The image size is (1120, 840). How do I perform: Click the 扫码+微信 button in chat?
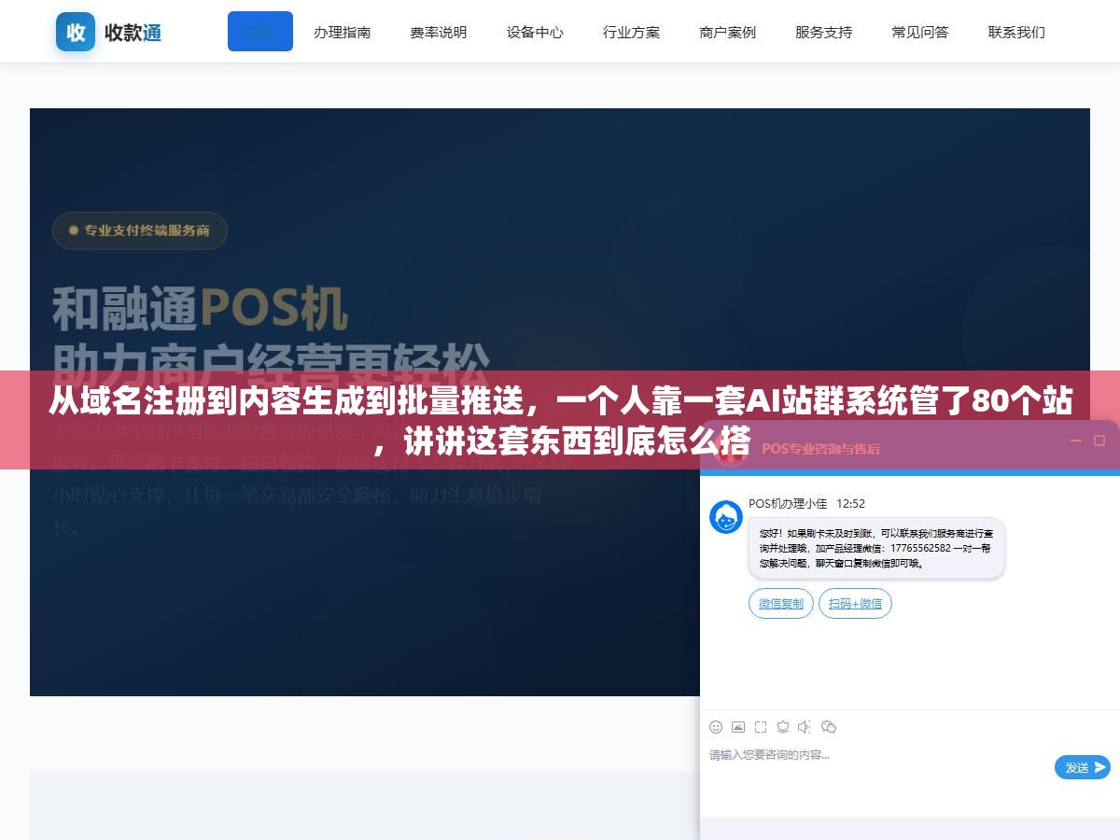coord(856,604)
